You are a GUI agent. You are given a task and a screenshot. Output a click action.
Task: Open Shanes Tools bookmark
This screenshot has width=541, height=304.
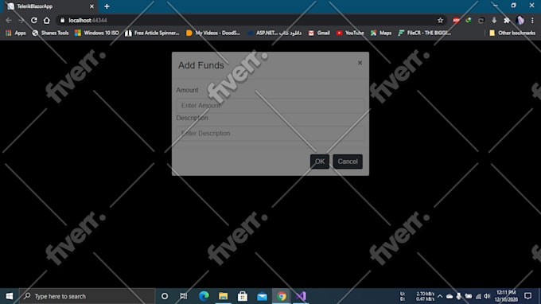coord(50,33)
